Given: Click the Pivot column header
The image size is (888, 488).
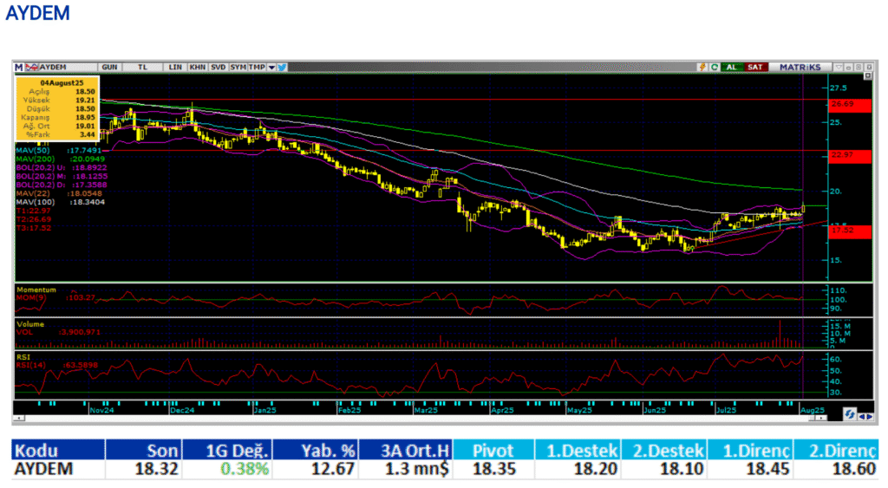Looking at the screenshot, I should tap(493, 451).
